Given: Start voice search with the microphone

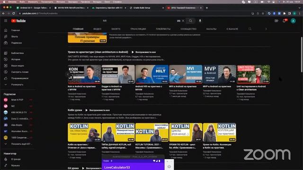Looking at the screenshot, I should point(200,21).
